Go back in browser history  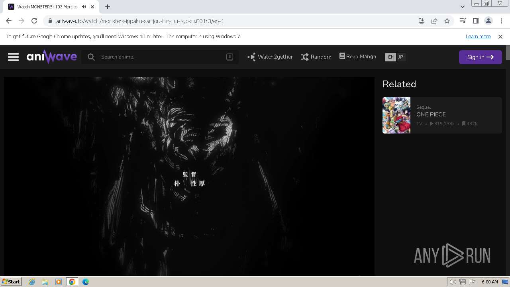point(9,21)
